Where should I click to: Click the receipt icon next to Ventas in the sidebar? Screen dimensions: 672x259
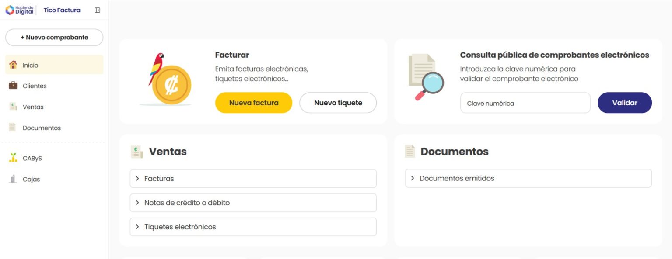point(13,106)
